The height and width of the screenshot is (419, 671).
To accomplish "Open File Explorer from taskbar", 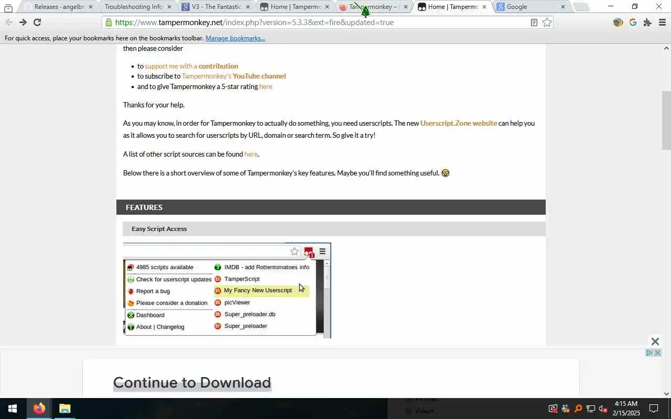I will pyautogui.click(x=64, y=409).
